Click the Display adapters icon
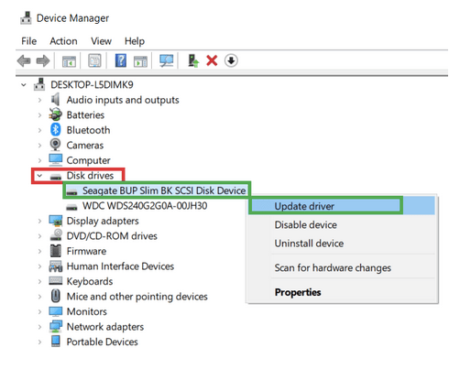 (x=56, y=221)
